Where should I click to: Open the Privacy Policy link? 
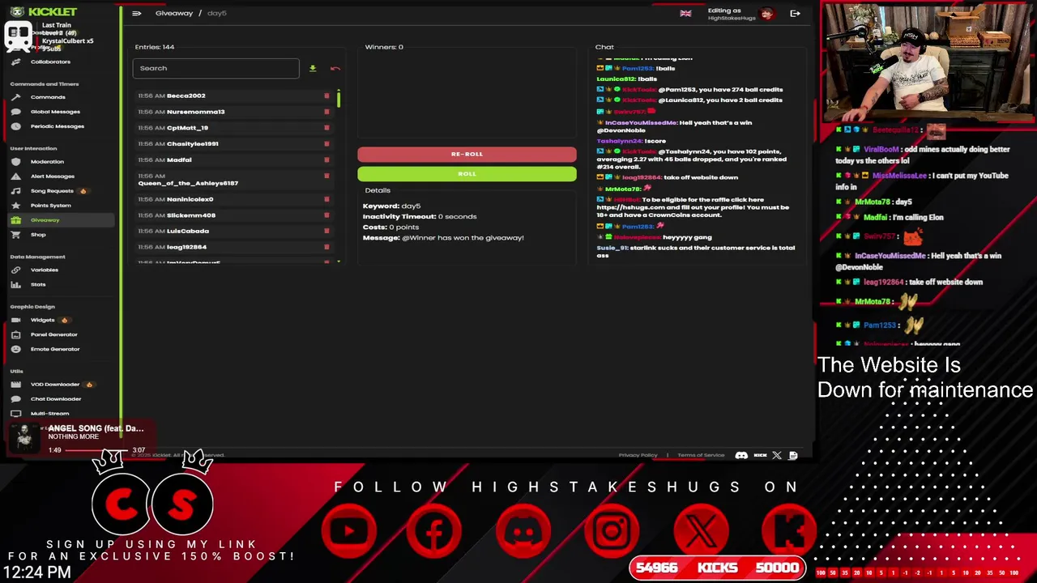coord(638,455)
